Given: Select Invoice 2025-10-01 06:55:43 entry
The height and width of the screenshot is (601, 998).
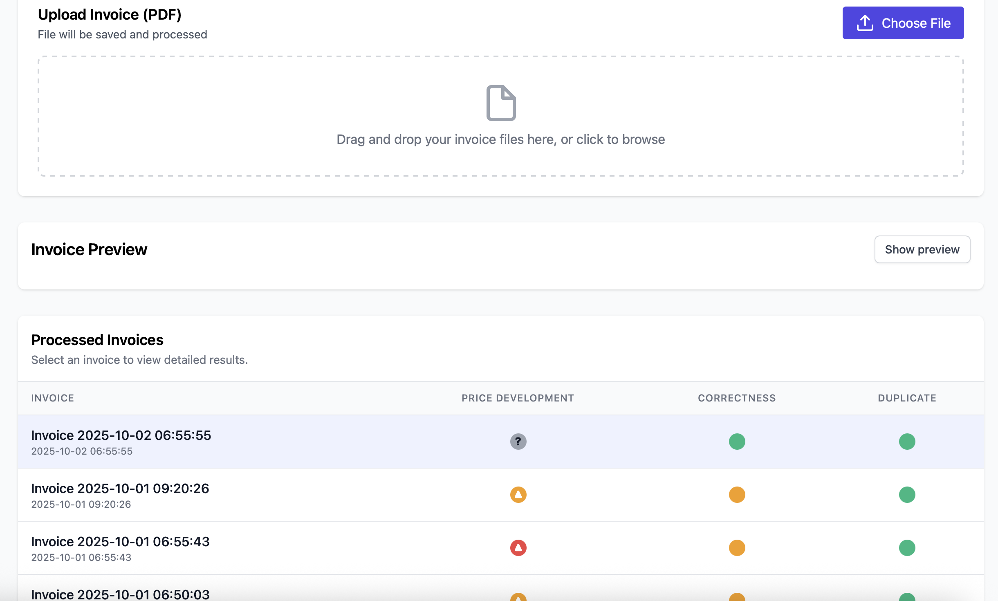Looking at the screenshot, I should 120,542.
